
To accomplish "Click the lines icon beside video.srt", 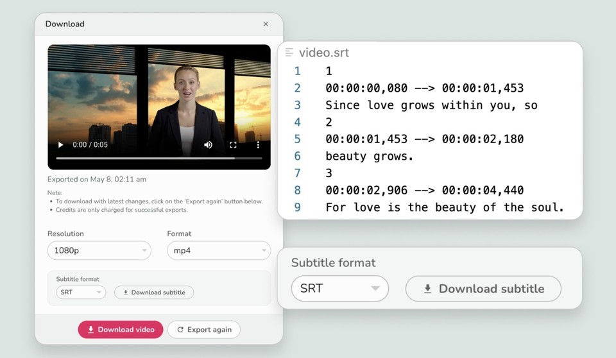I will pos(289,52).
